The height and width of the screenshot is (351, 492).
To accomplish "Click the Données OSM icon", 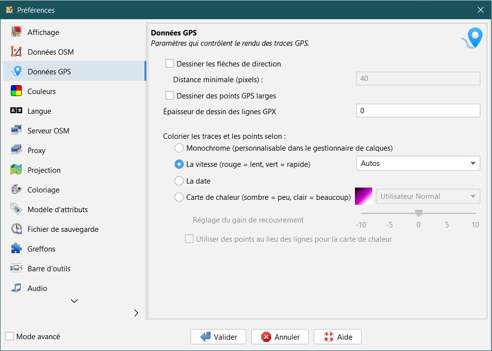I will [x=16, y=52].
